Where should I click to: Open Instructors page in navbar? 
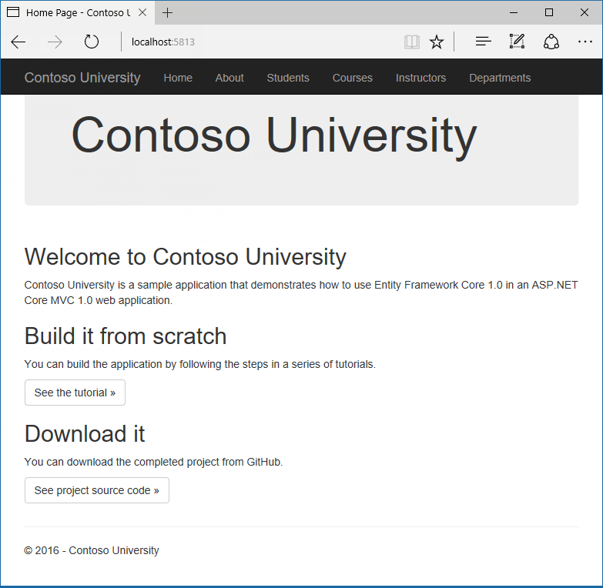[420, 78]
